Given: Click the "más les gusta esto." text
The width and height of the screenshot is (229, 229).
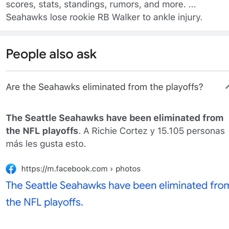Looking at the screenshot, I should coord(46,144).
